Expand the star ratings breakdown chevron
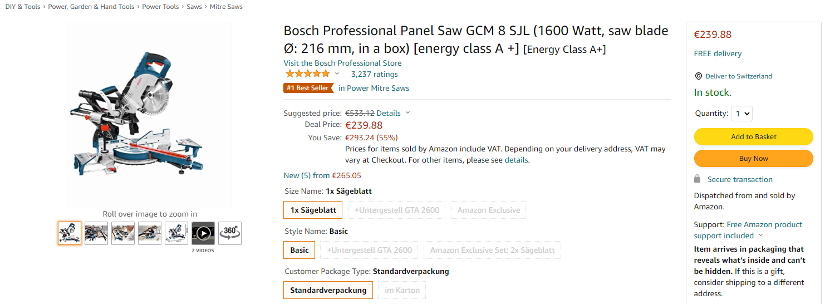 [x=337, y=74]
